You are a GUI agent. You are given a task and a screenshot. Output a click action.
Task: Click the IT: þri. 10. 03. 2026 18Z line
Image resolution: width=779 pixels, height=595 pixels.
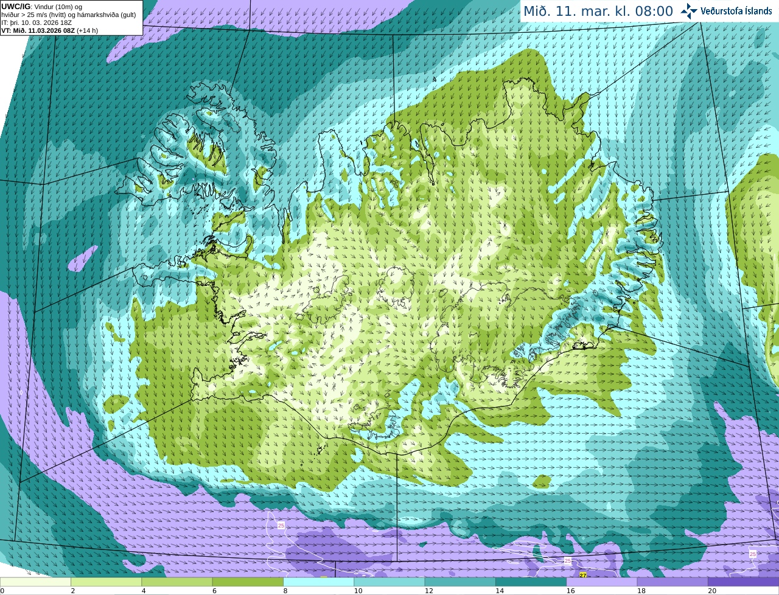tap(37, 23)
